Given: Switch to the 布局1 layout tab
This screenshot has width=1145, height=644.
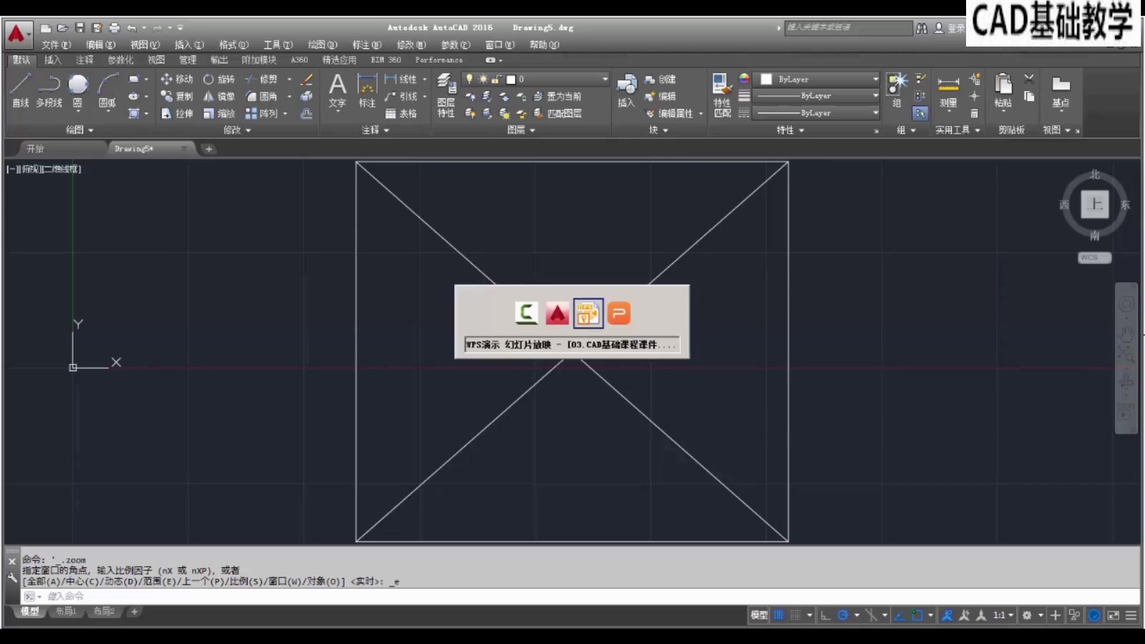Looking at the screenshot, I should [x=66, y=611].
